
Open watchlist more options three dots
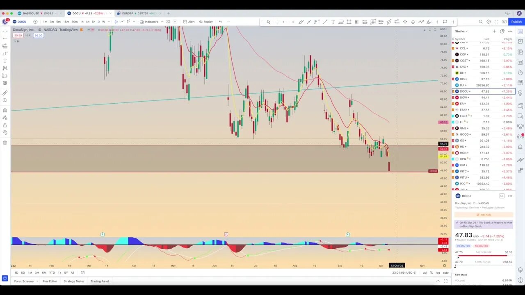tap(510, 31)
